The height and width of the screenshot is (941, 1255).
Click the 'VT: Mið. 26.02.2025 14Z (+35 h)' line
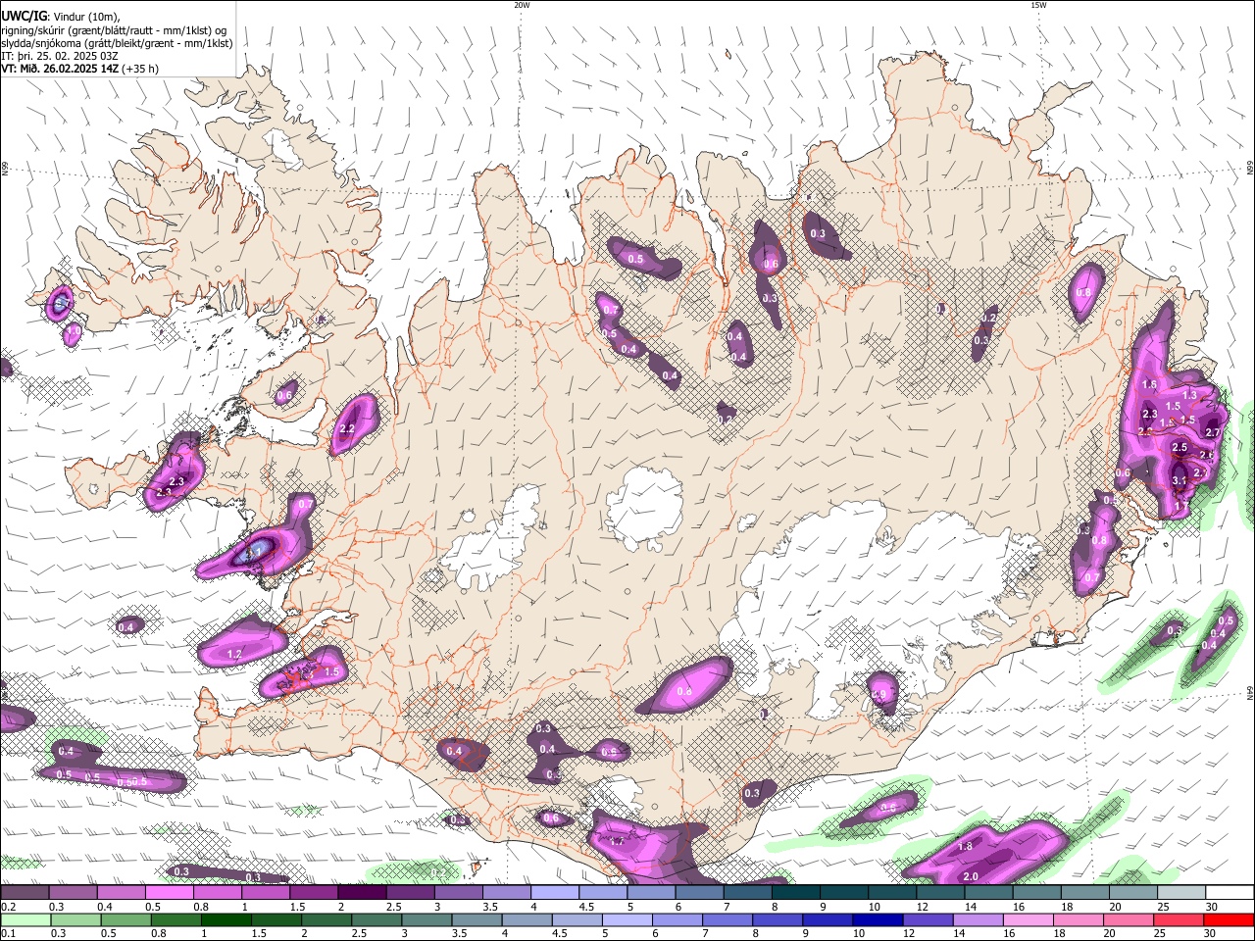79,69
